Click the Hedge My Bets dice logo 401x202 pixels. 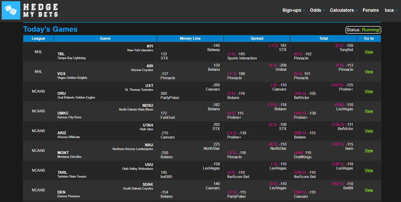(11, 10)
